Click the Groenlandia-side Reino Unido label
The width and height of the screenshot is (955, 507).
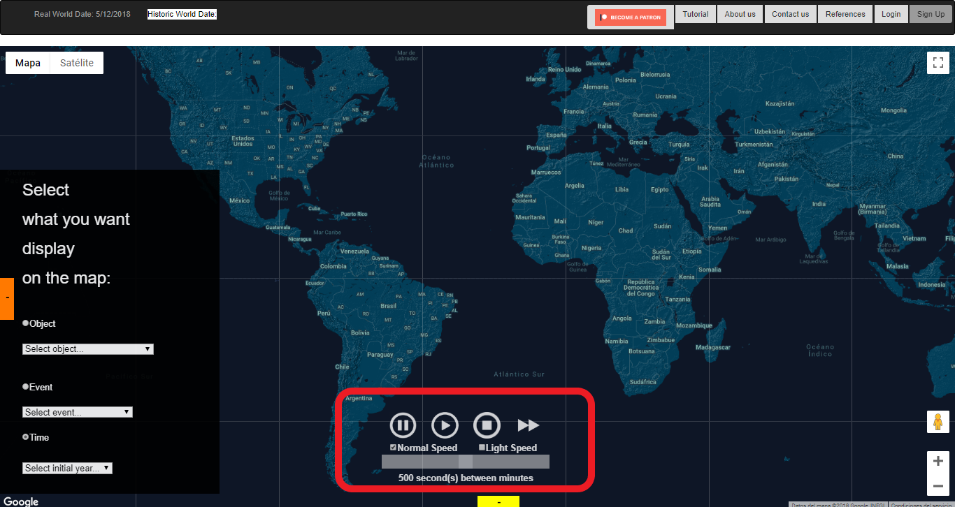565,69
